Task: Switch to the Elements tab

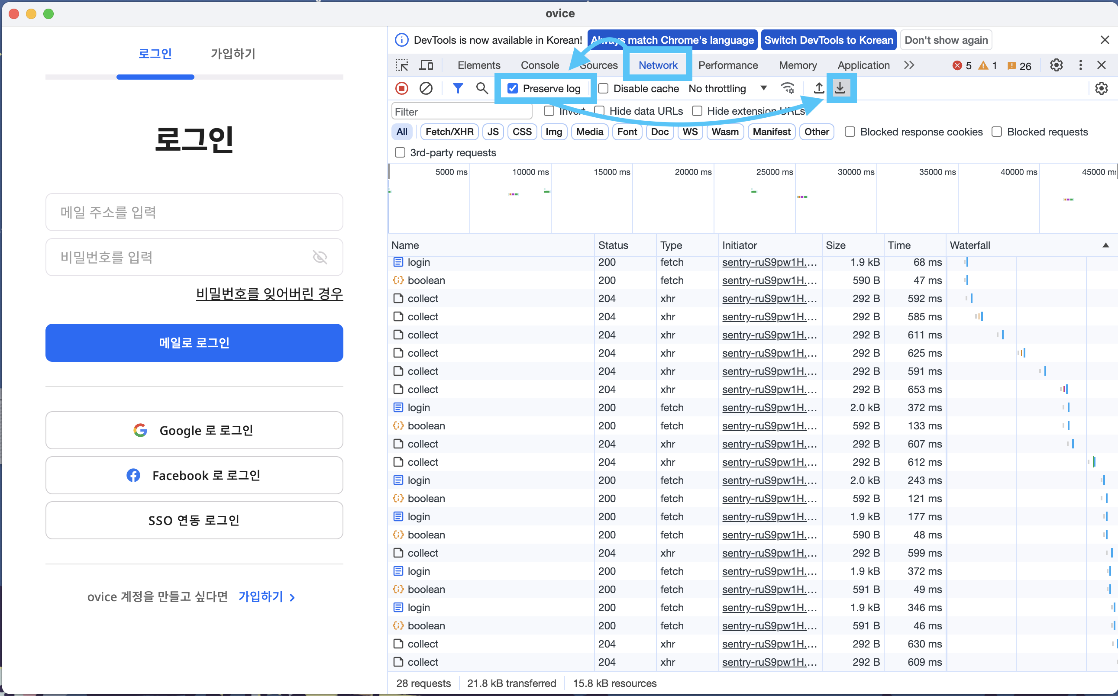Action: 479,65
